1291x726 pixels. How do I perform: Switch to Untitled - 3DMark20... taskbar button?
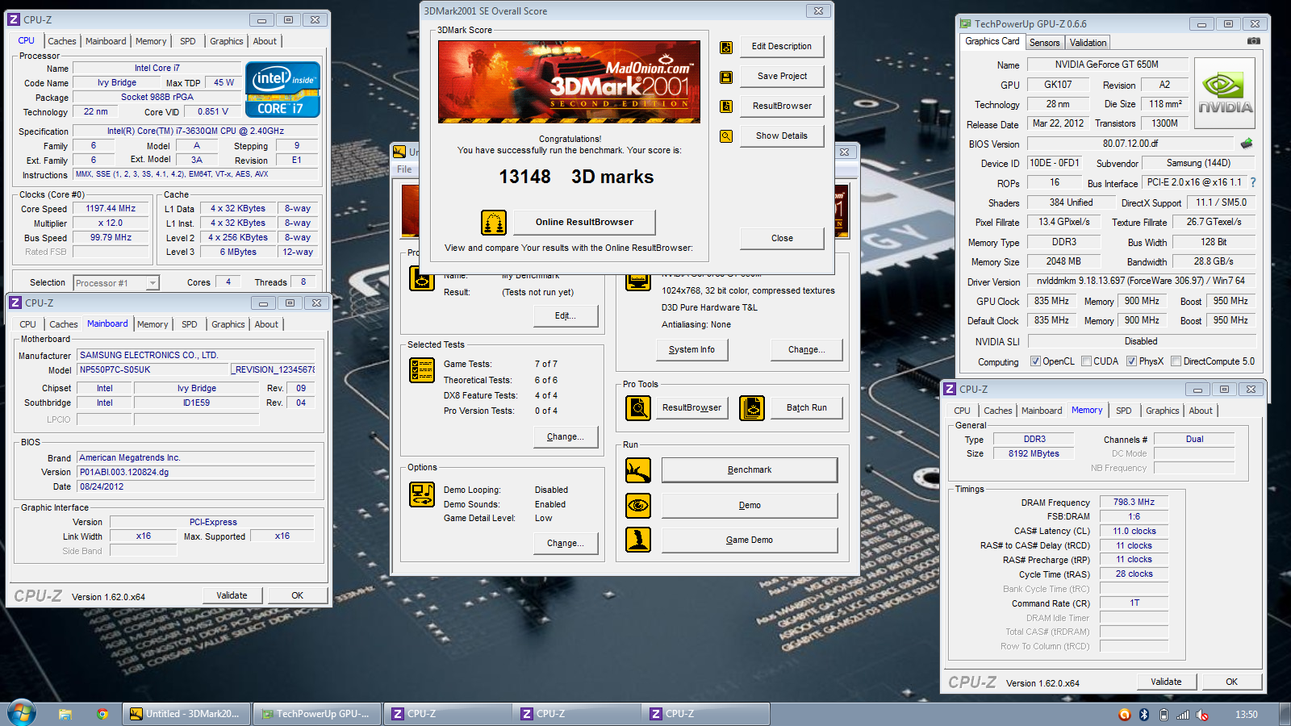pos(187,714)
